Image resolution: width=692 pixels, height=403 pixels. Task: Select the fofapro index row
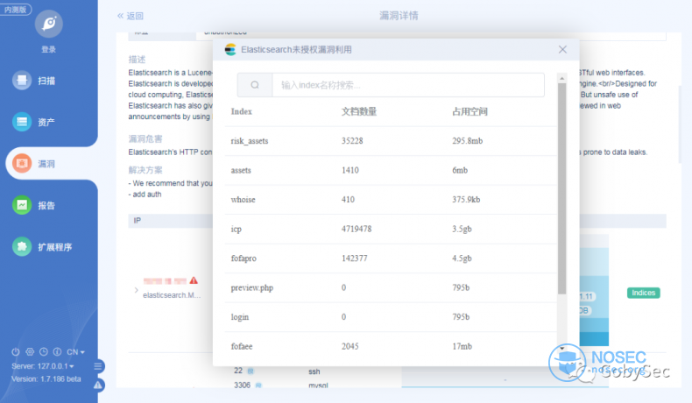[x=391, y=258]
